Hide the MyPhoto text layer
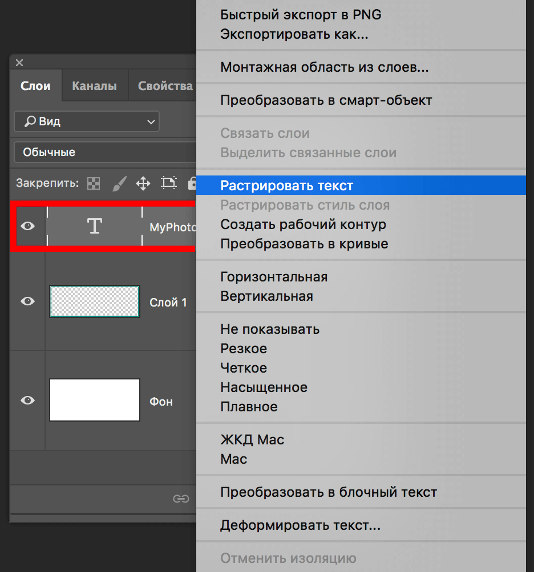Screen dimensions: 534x572 (x=27, y=226)
